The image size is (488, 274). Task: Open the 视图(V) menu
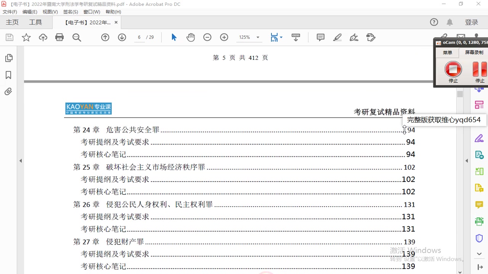(x=50, y=12)
